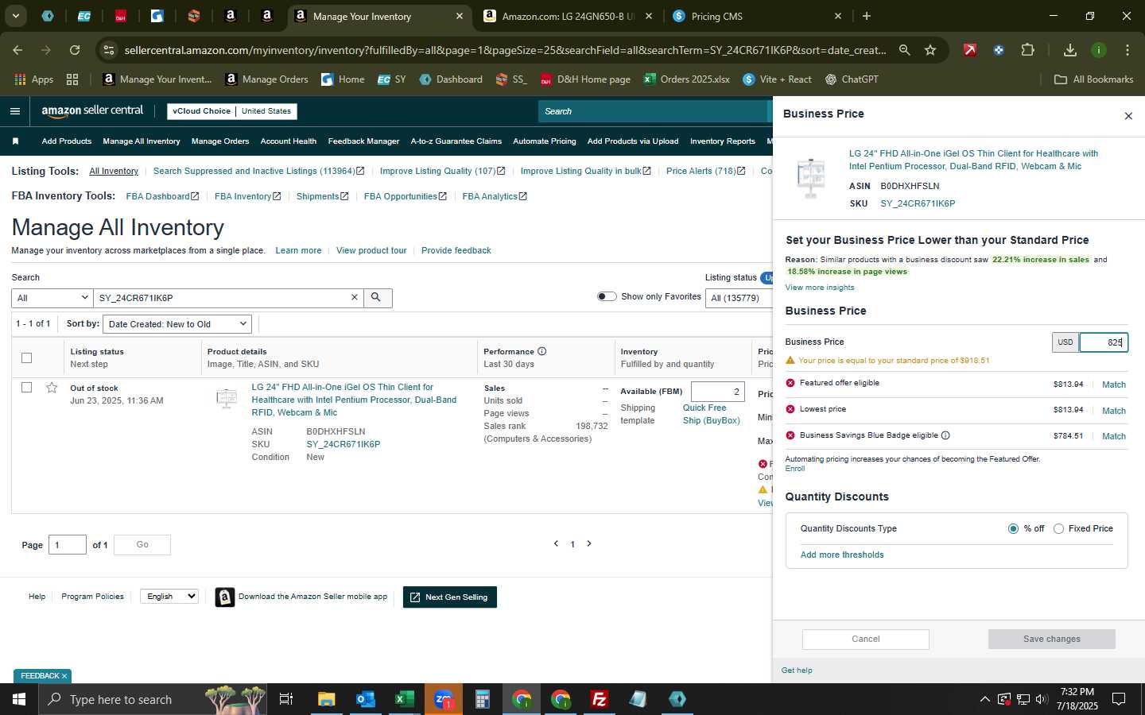Mark the LG listing as favorite star
Image resolution: width=1145 pixels, height=715 pixels.
[x=52, y=388]
